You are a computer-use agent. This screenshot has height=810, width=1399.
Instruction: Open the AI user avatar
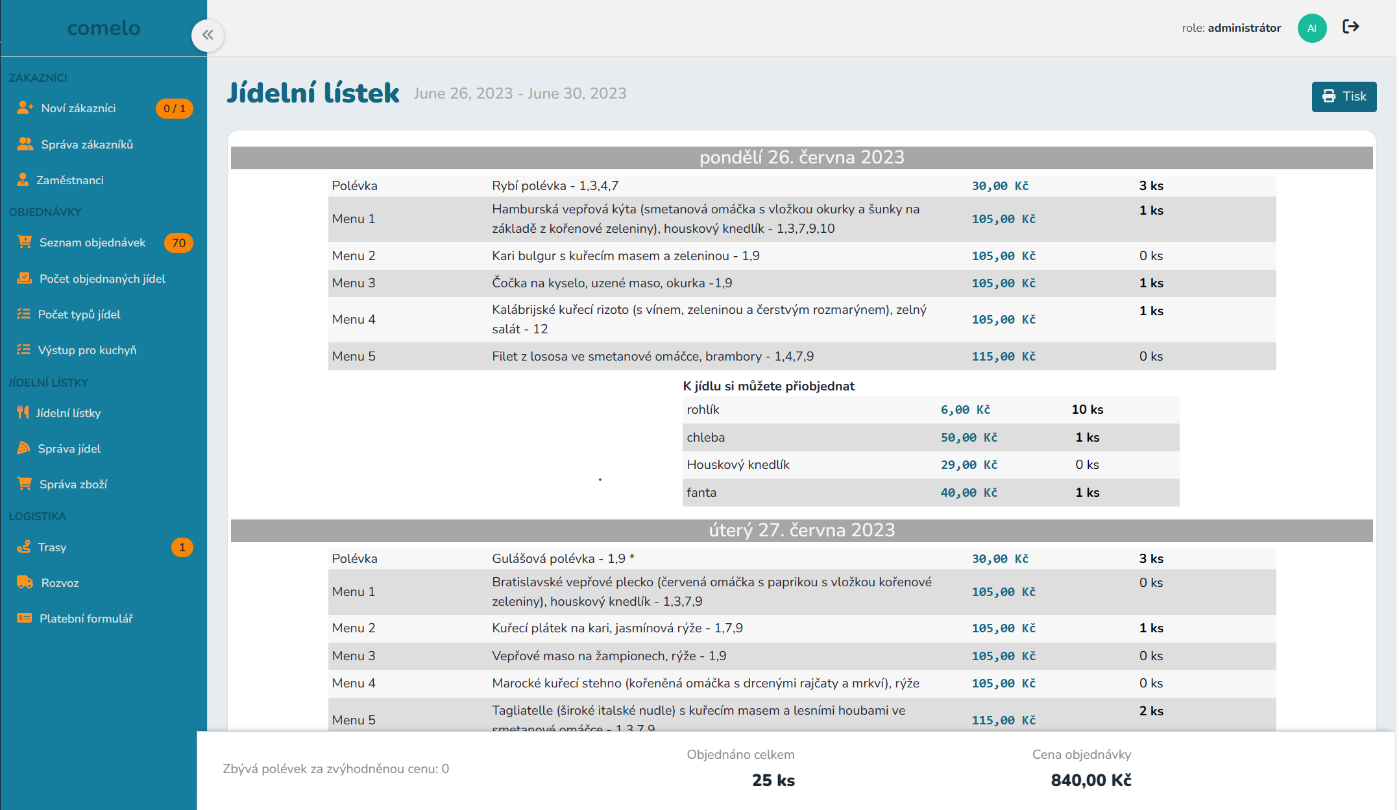[1311, 28]
